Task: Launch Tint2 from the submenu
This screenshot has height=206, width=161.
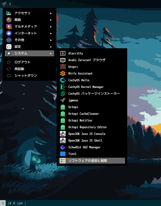Action: click(92, 154)
